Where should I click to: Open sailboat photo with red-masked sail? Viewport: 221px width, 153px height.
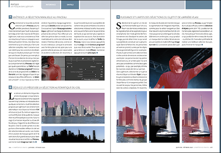pos(132,116)
